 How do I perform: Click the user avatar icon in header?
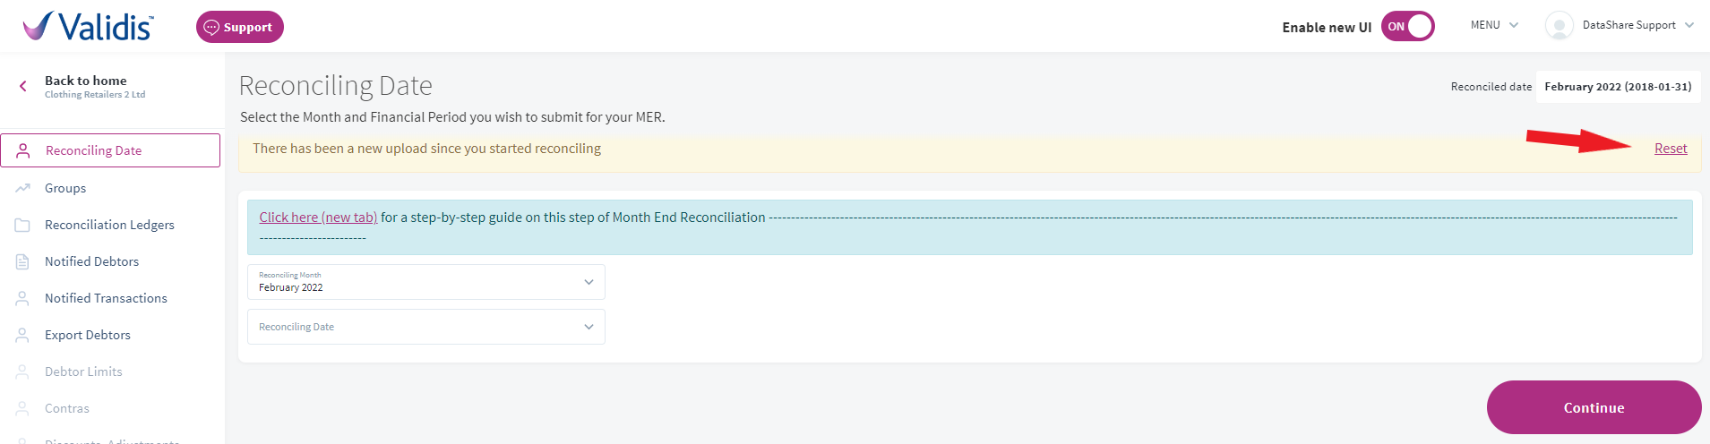point(1560,26)
